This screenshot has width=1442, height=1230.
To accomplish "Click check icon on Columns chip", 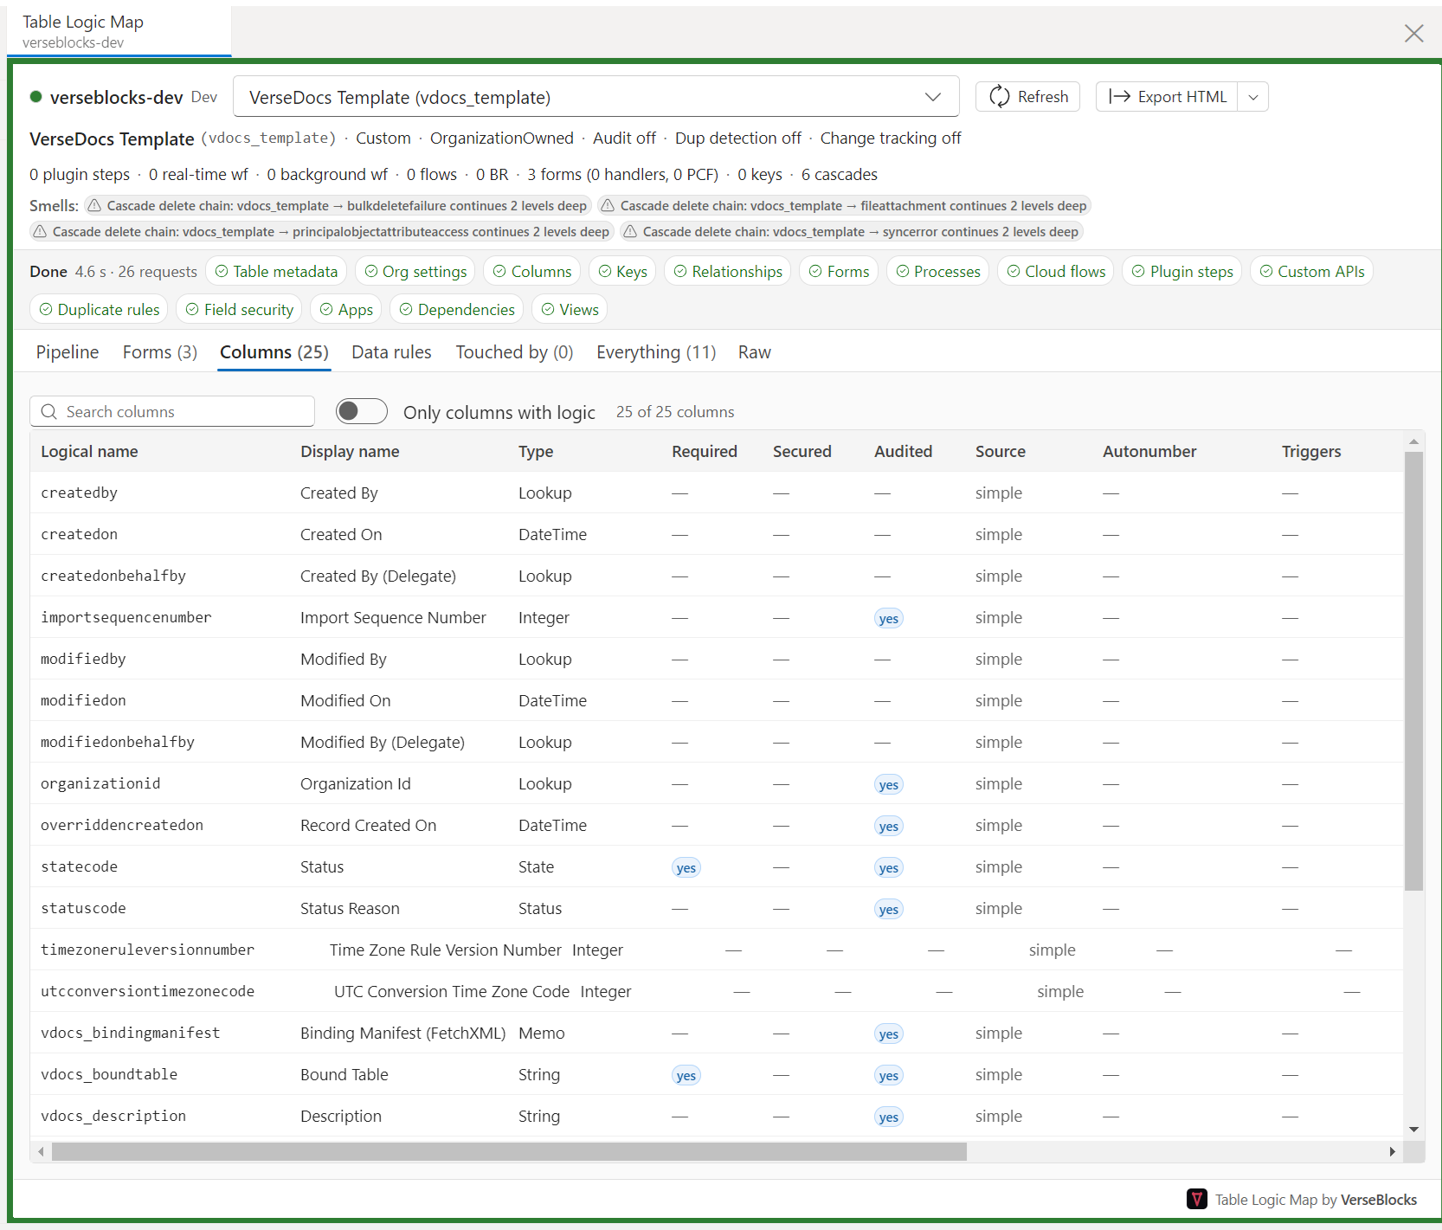I will pyautogui.click(x=499, y=272).
